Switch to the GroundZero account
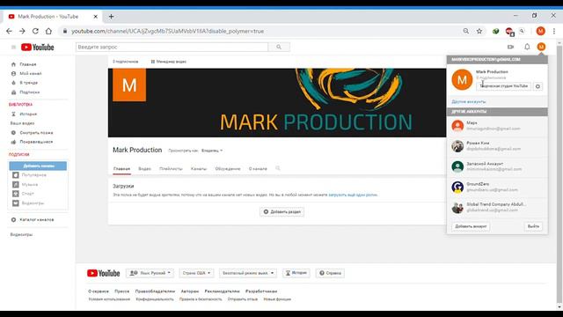This screenshot has width=563, height=317. coord(497,188)
